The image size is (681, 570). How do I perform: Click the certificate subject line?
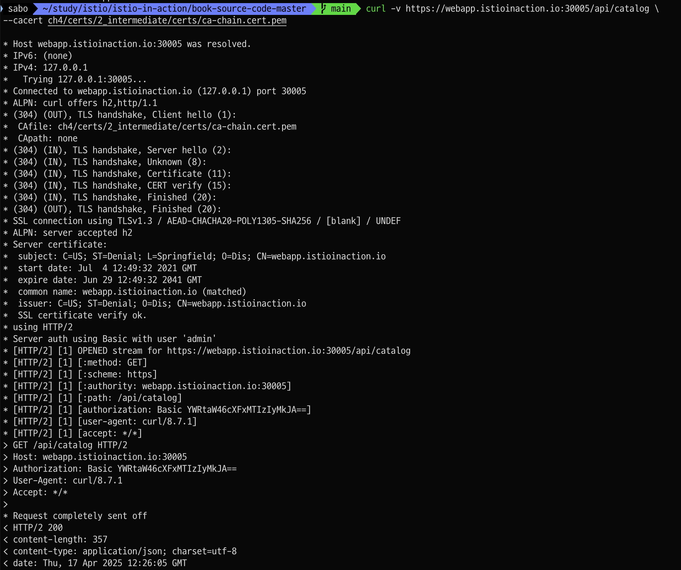[201, 256]
